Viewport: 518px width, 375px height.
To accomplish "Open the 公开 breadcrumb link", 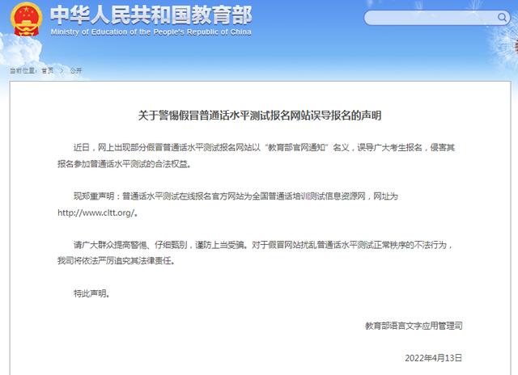I will (76, 70).
